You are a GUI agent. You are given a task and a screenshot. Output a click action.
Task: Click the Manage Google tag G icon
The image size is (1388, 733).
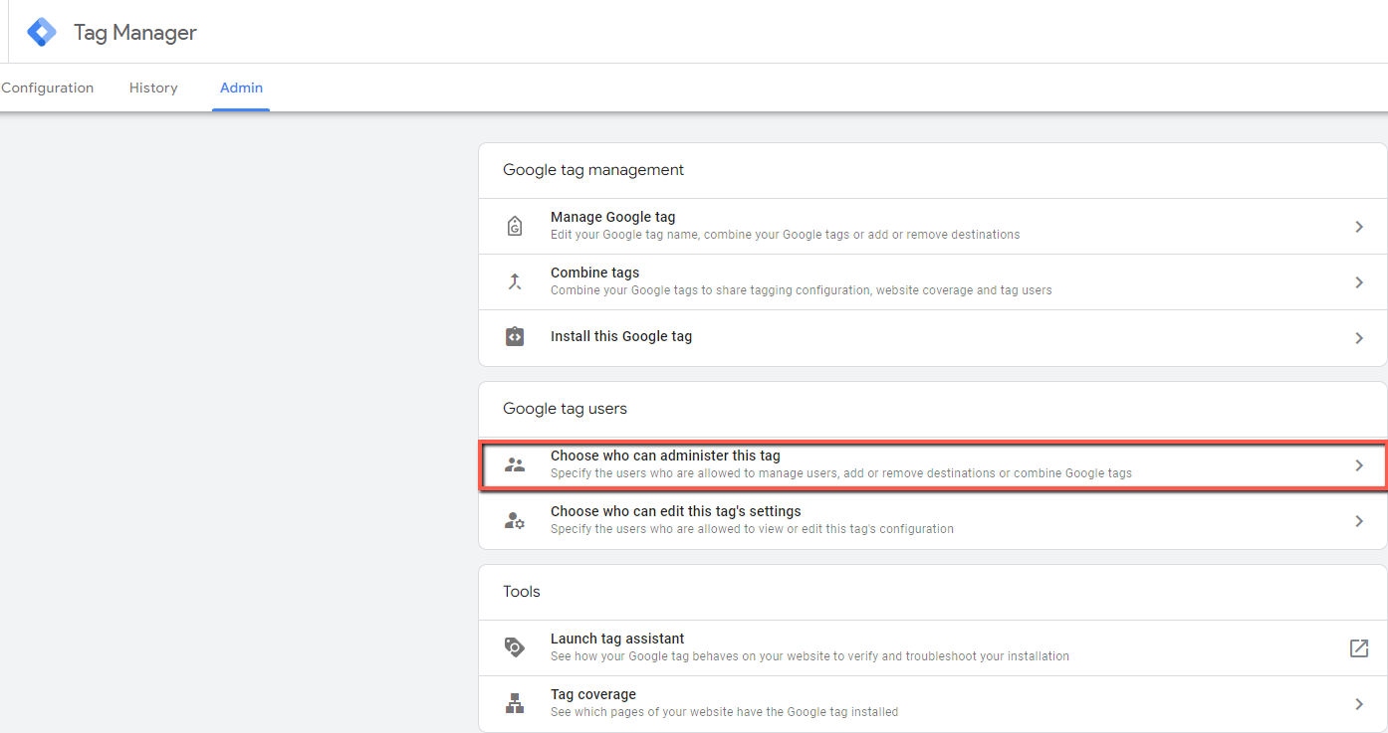point(515,227)
